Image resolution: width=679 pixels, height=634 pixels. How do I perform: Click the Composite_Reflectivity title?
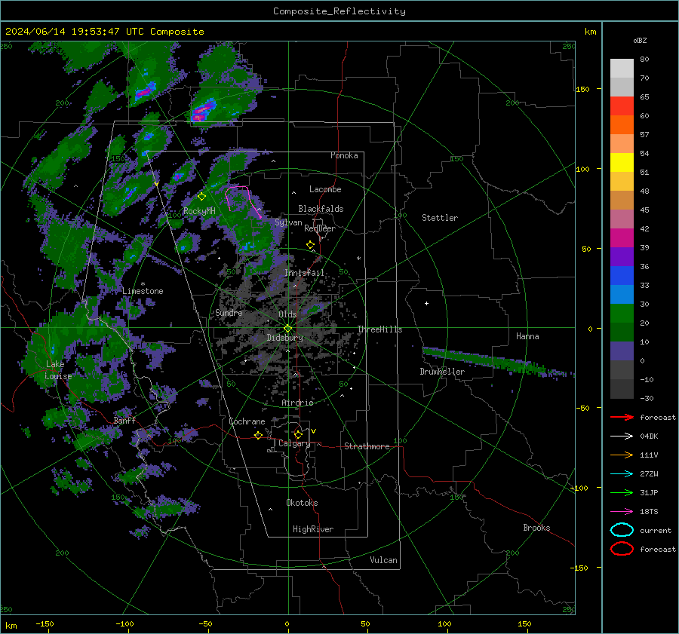[x=339, y=11]
